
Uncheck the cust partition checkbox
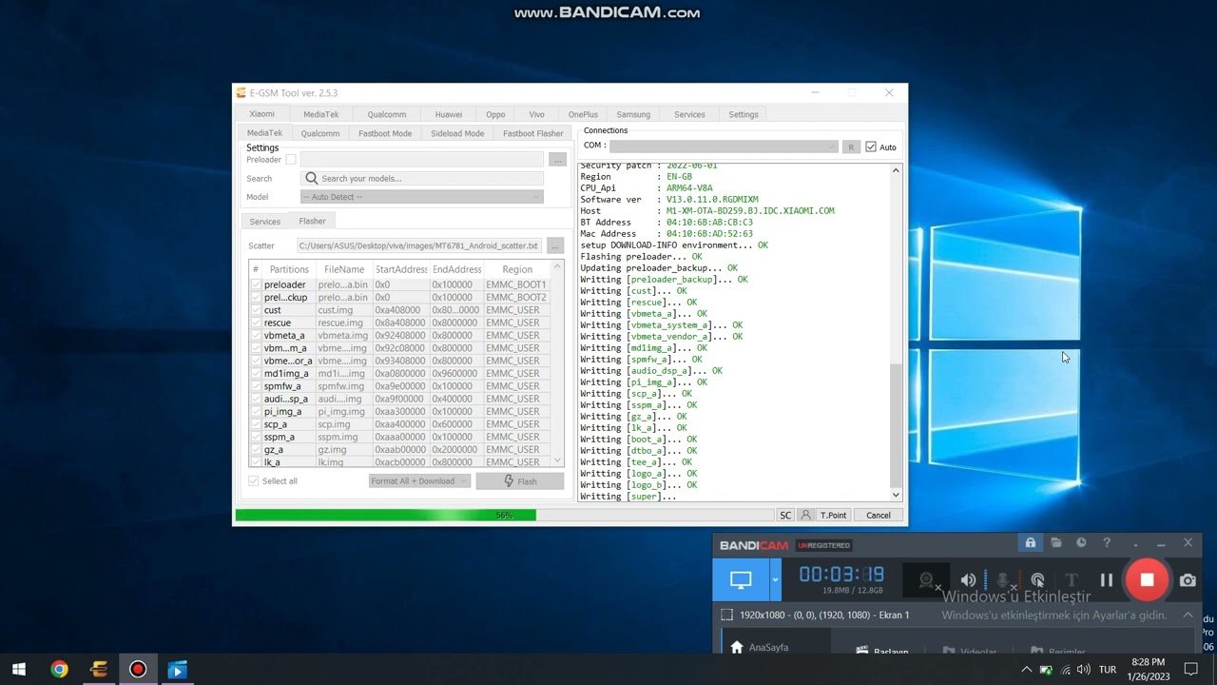pos(256,310)
